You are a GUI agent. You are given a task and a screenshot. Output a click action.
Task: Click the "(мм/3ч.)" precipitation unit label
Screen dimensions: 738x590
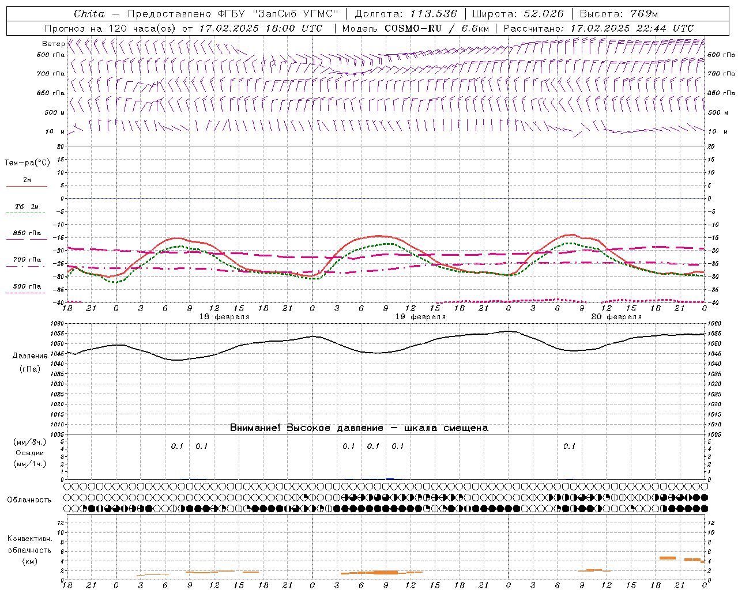29,442
